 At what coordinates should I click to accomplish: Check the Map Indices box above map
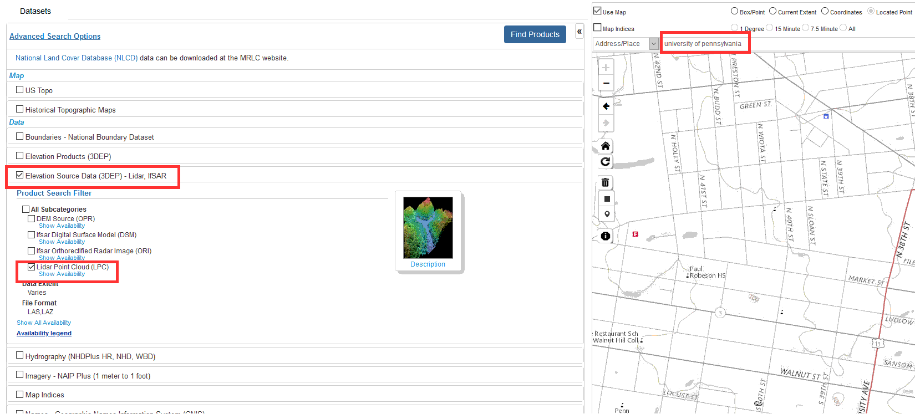tap(597, 28)
